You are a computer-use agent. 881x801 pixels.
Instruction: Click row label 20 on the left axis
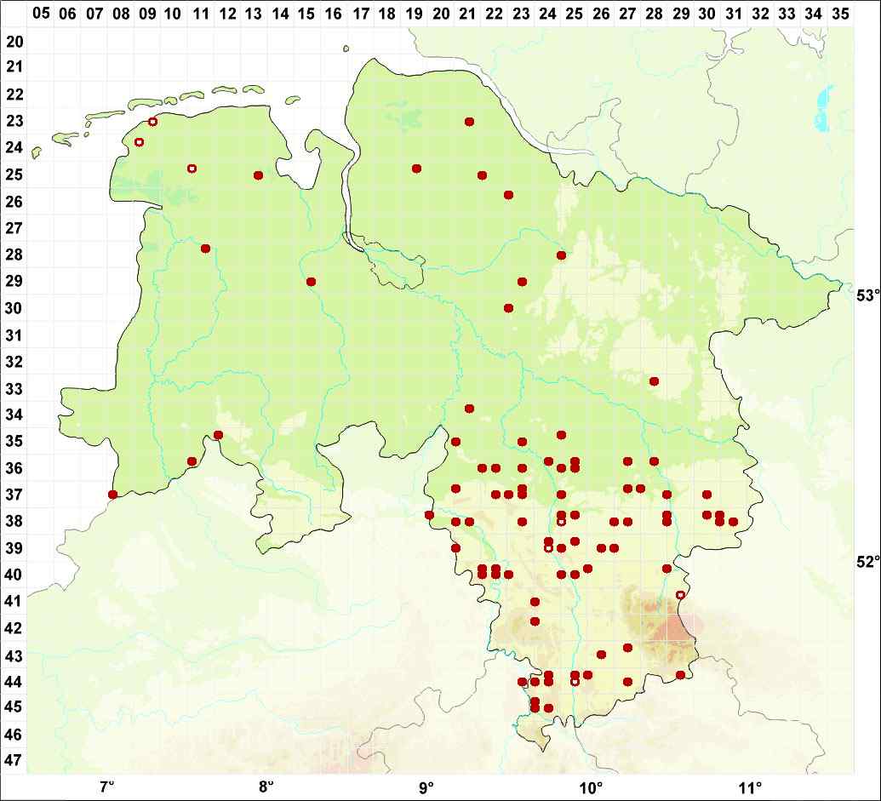pos(14,42)
